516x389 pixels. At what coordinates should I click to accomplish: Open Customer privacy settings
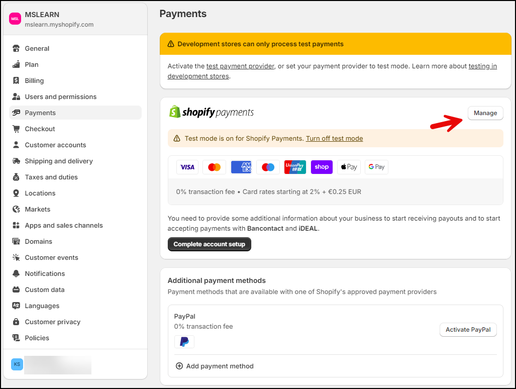click(x=75, y=322)
